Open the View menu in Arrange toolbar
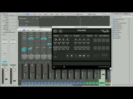133x99 pixels. pos(63,14)
